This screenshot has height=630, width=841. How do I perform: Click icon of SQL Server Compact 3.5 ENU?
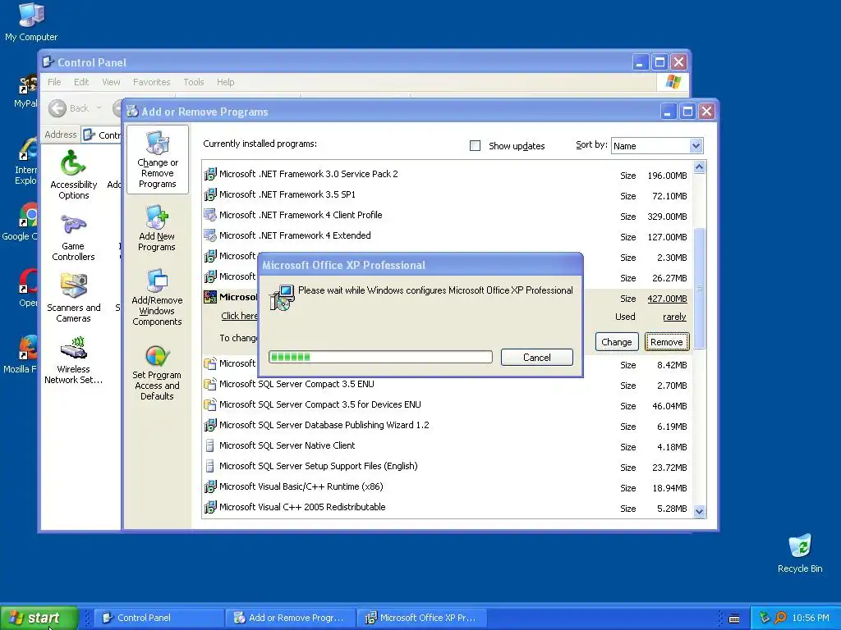(x=210, y=384)
